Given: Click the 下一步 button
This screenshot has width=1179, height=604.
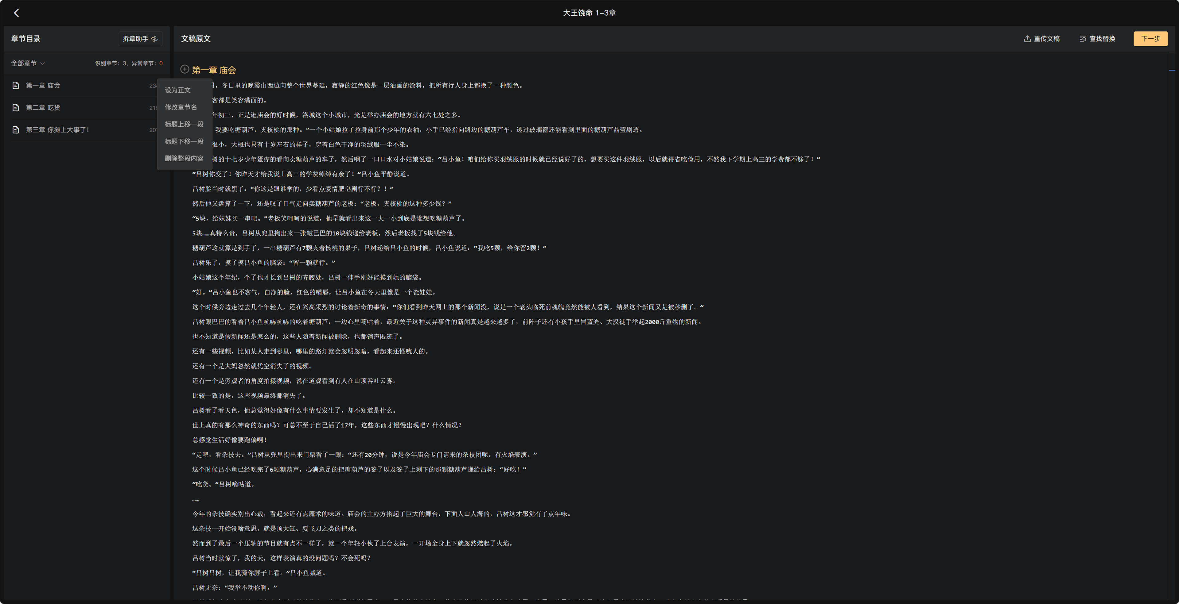Looking at the screenshot, I should [x=1150, y=39].
